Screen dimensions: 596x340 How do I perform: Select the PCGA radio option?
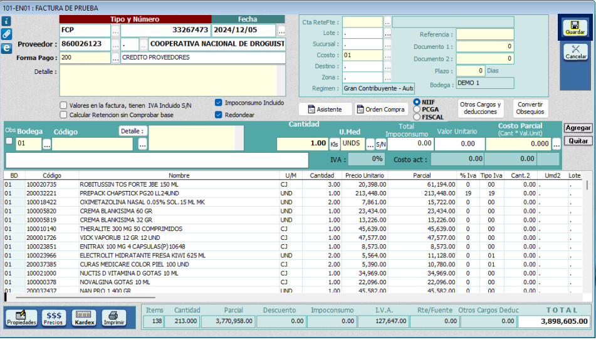click(417, 110)
